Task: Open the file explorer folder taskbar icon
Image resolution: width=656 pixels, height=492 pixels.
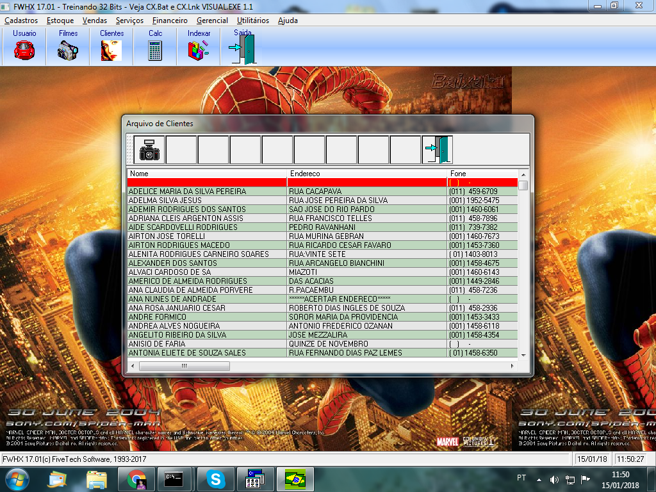Action: click(97, 479)
